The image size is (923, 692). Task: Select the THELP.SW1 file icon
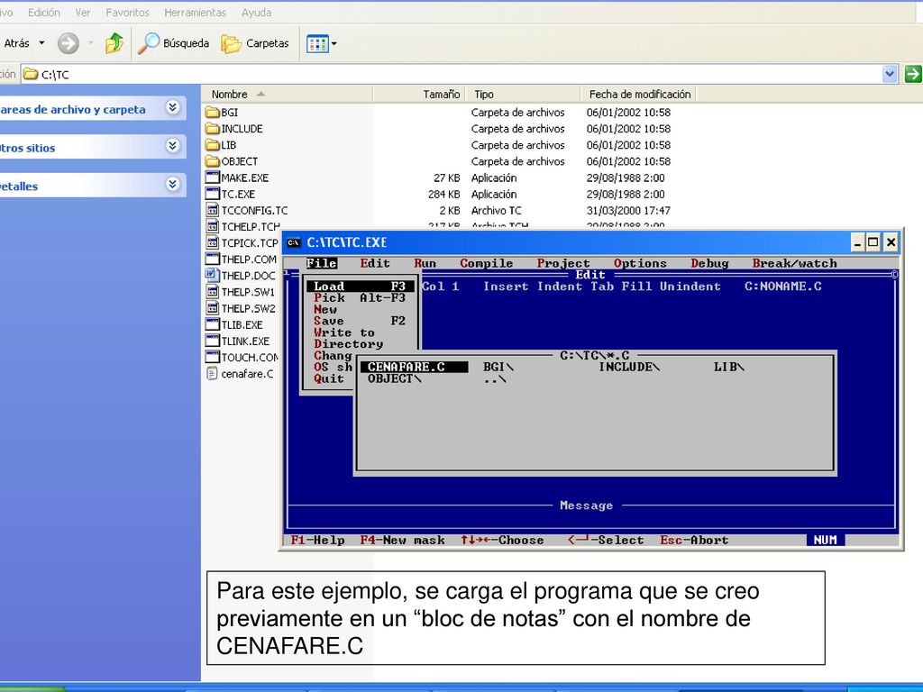pos(213,292)
